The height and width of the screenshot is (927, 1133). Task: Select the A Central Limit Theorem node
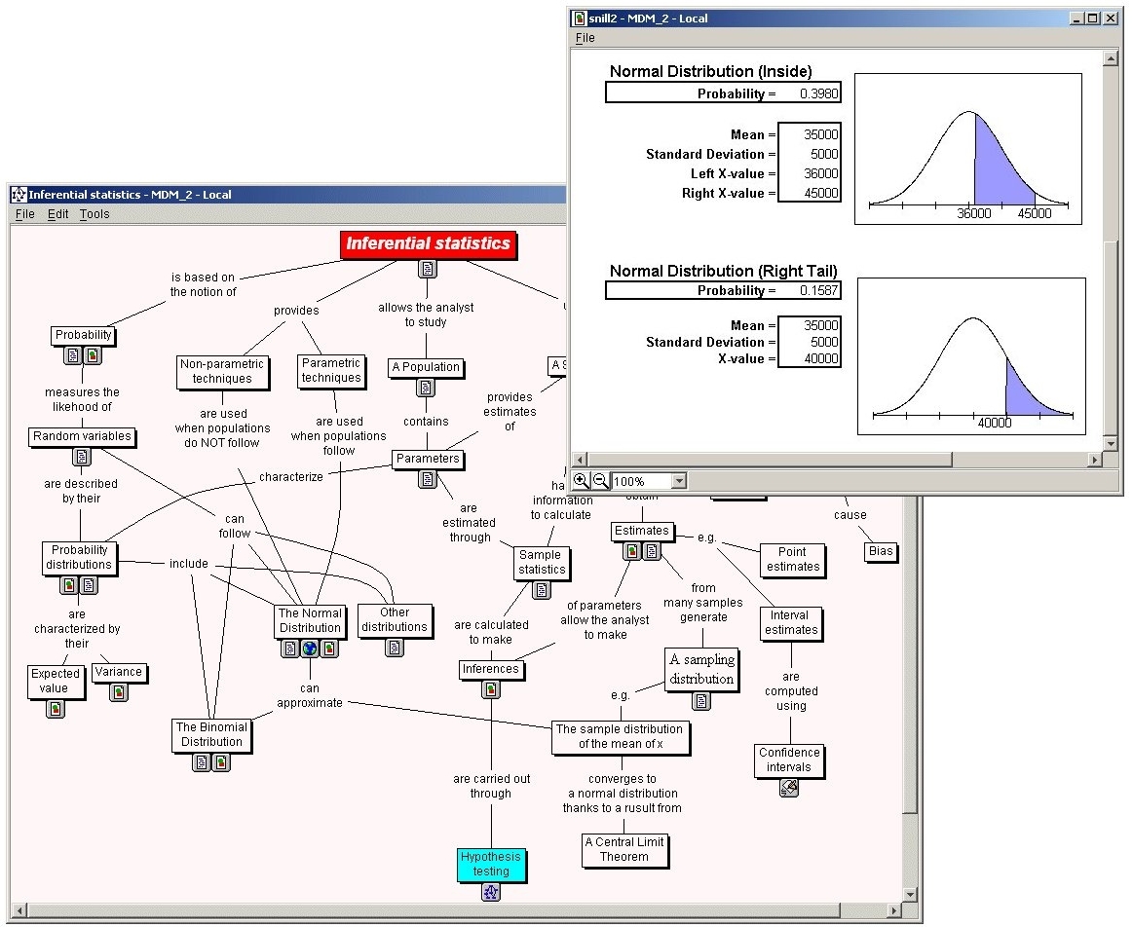(x=624, y=849)
